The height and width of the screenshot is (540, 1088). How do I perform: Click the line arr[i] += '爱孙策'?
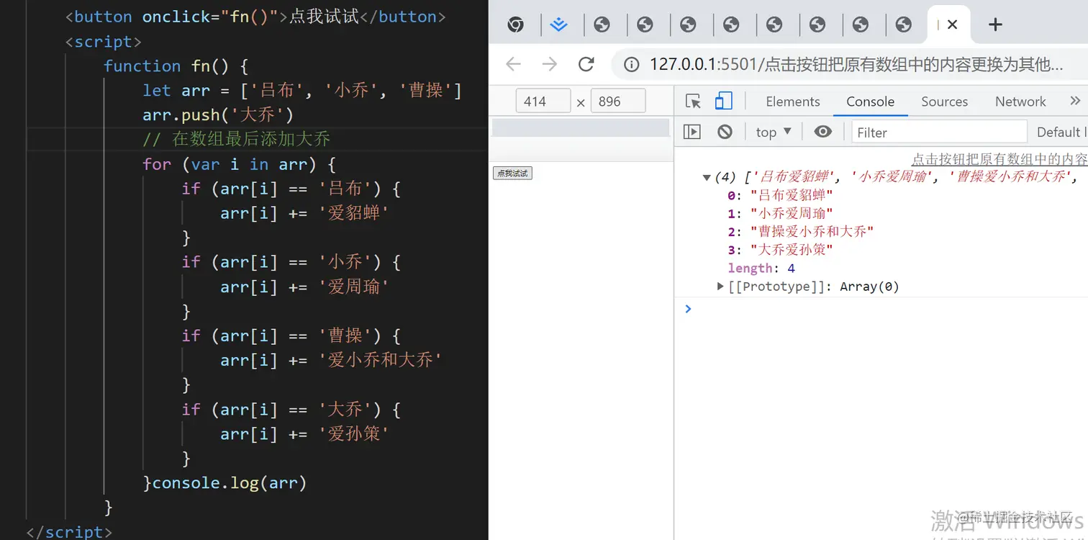[x=304, y=434]
